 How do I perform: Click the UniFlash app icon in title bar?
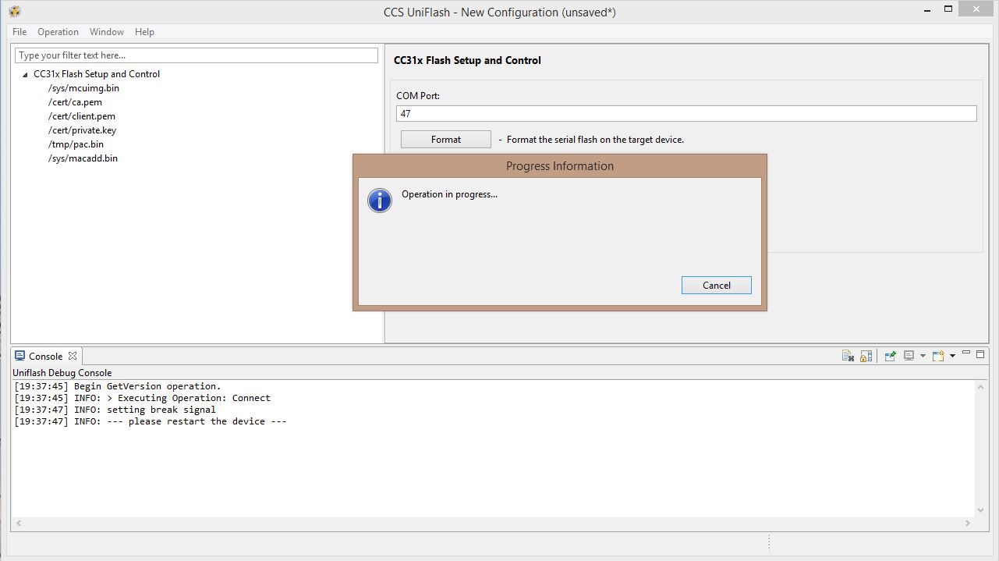[x=15, y=12]
